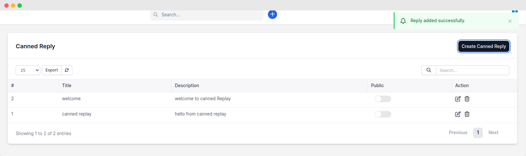526x156 pixels.
Task: Refresh the canned reply table
Action: [67, 70]
